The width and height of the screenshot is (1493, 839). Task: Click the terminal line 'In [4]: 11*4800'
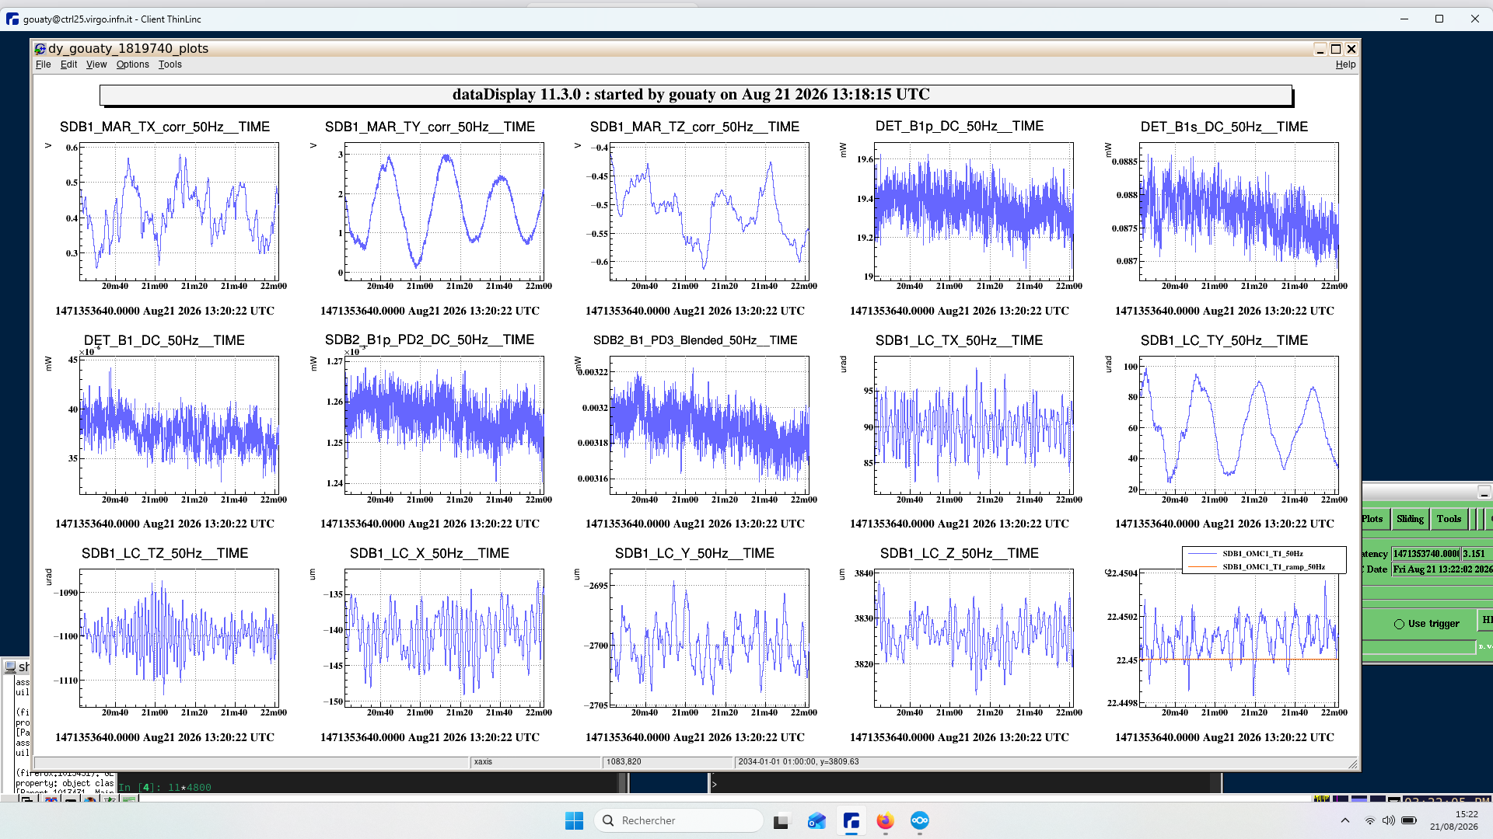165,787
